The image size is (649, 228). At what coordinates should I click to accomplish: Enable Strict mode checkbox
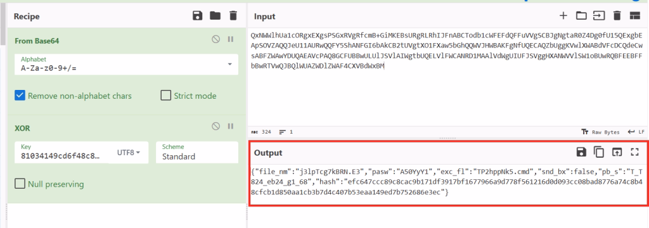(165, 96)
